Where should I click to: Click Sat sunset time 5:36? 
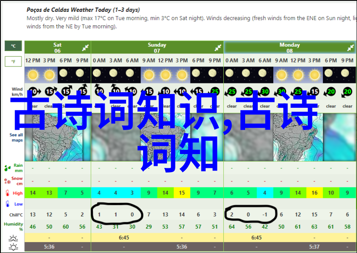(x=49, y=247)
